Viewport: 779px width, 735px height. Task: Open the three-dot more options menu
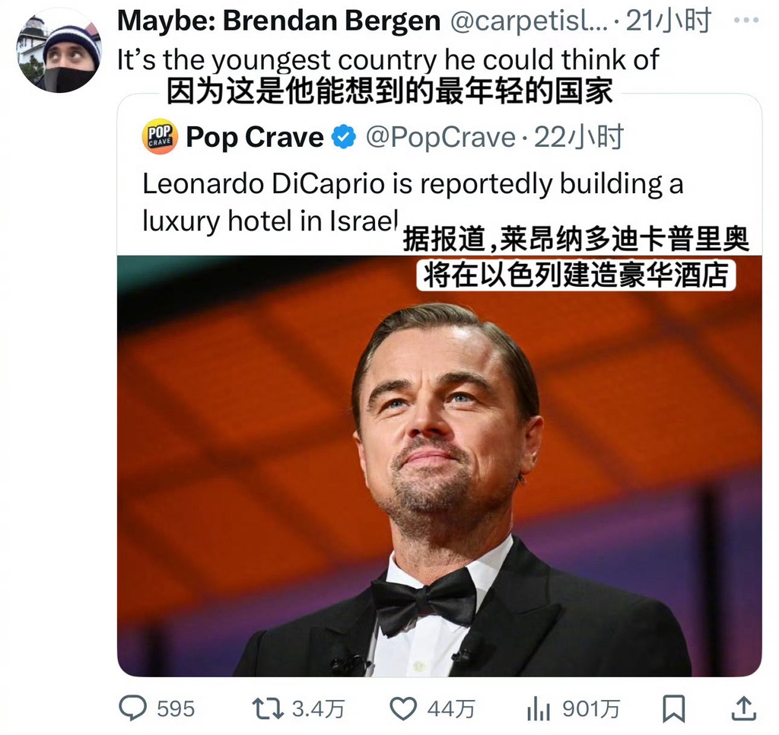(x=746, y=21)
